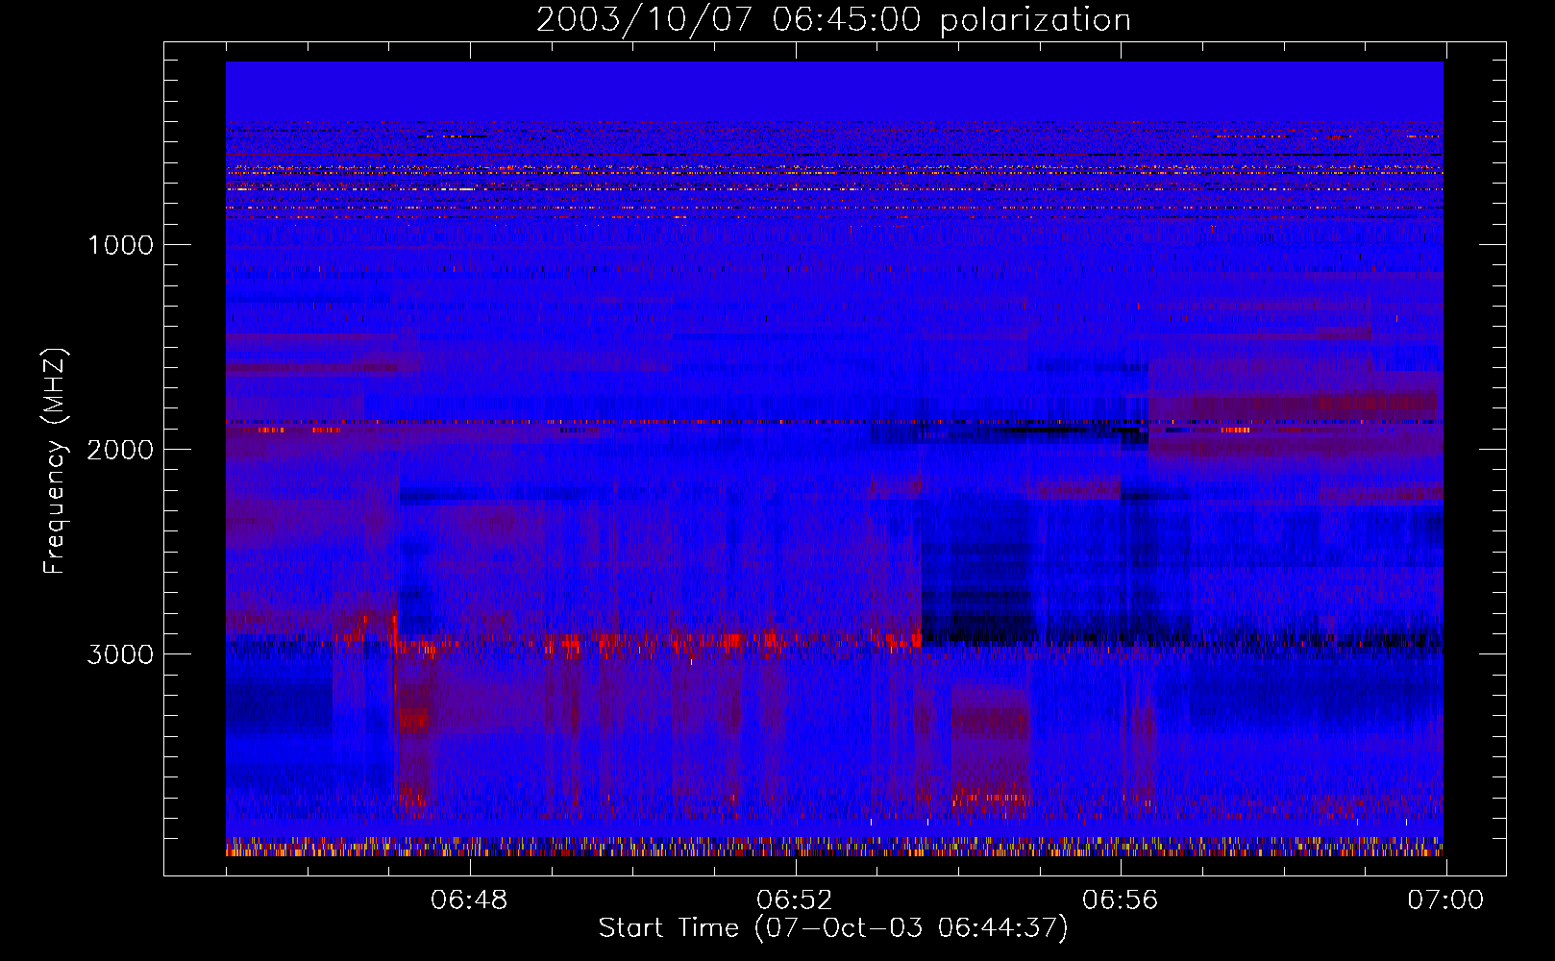Click the plot title '2003/10/07 06:45:00 polarization'
The height and width of the screenshot is (961, 1555).
click(833, 20)
